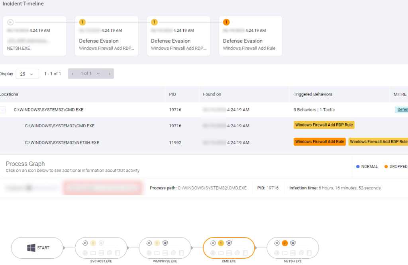Click the folder icon in NETSH.EXE node
The image size is (408, 265).
coord(284,253)
